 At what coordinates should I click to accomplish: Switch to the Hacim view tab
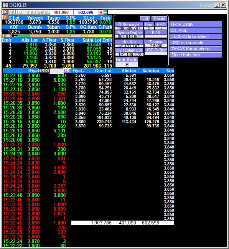159,18
